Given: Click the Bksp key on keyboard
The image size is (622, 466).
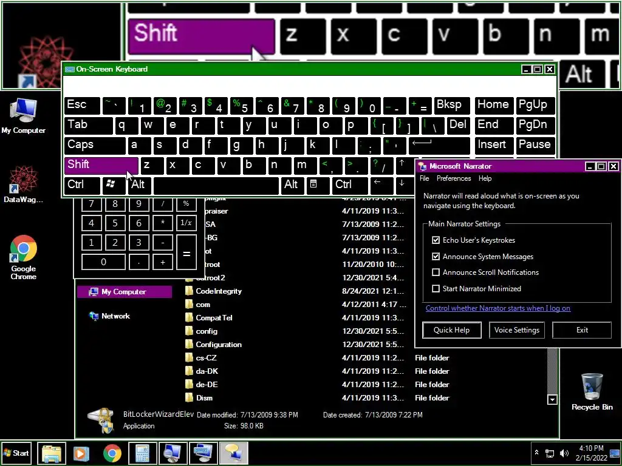Looking at the screenshot, I should pyautogui.click(x=452, y=105).
